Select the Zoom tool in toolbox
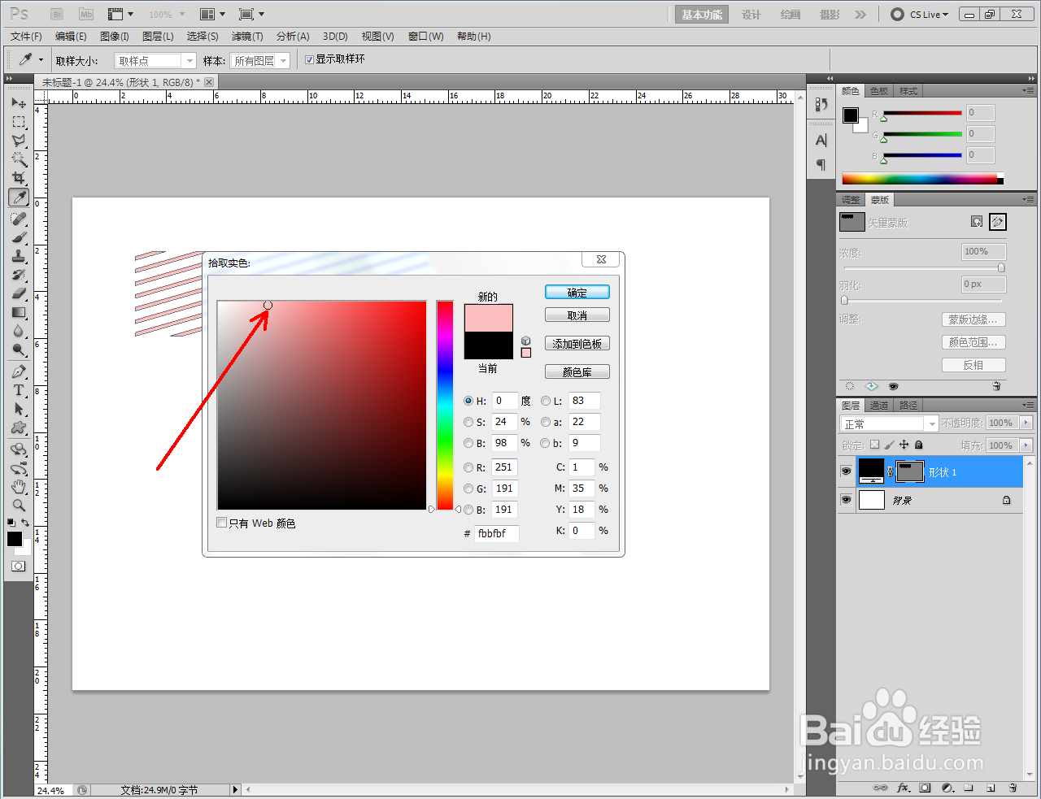 [19, 506]
